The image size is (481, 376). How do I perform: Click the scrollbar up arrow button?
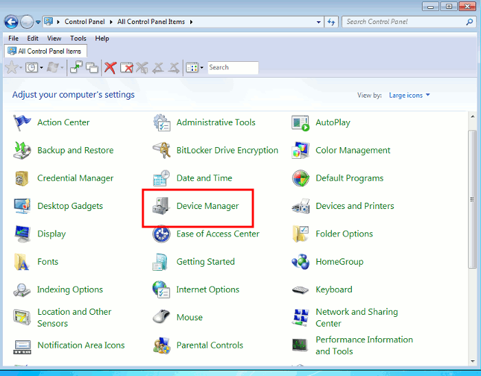(x=473, y=117)
